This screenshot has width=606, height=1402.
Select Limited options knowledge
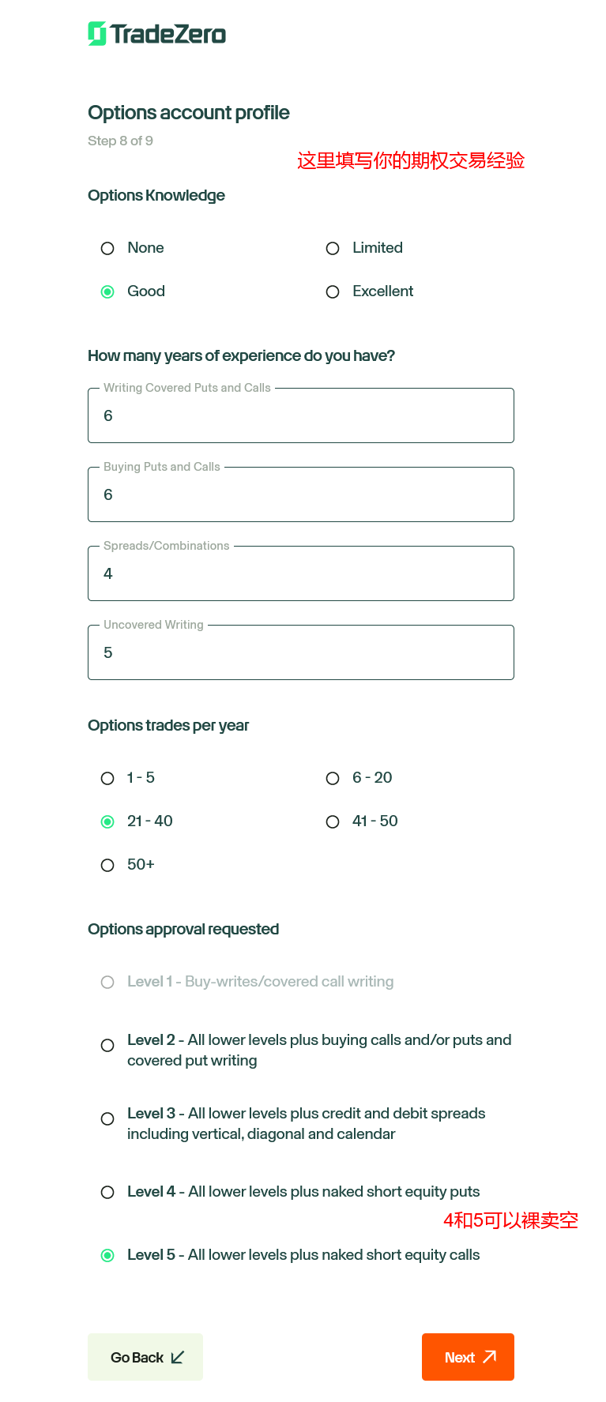point(333,248)
